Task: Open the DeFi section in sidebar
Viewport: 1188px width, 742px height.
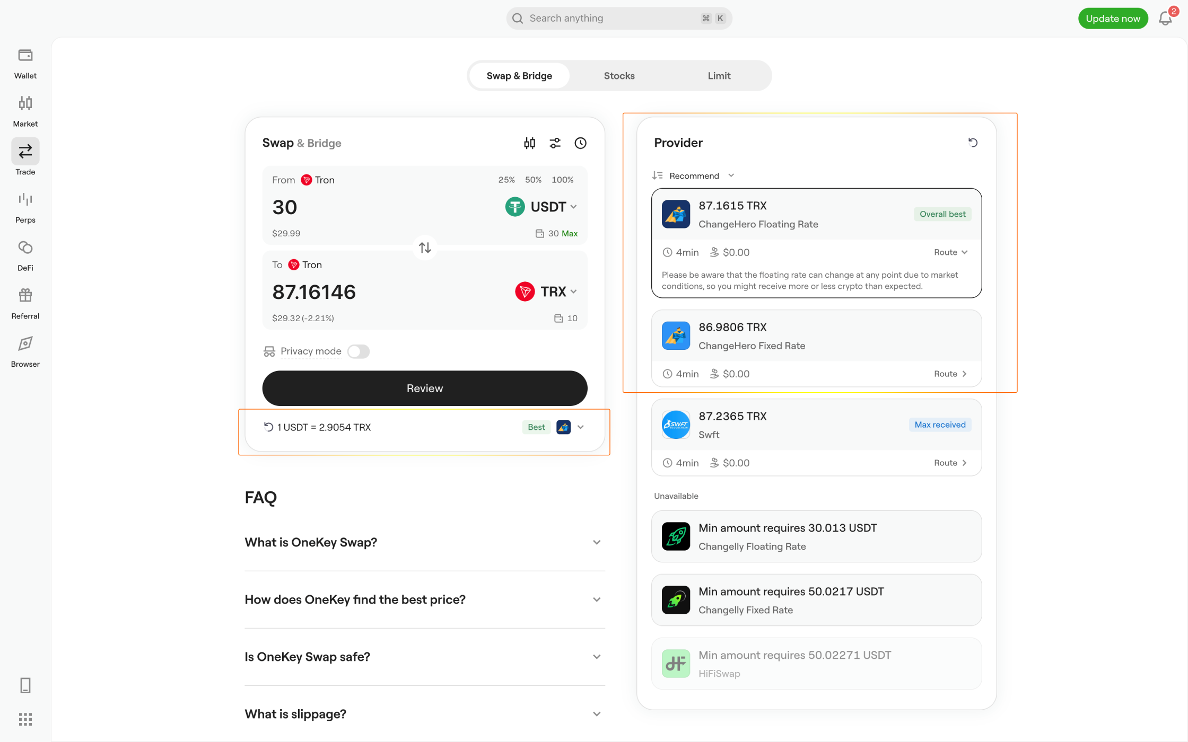Action: pos(25,256)
